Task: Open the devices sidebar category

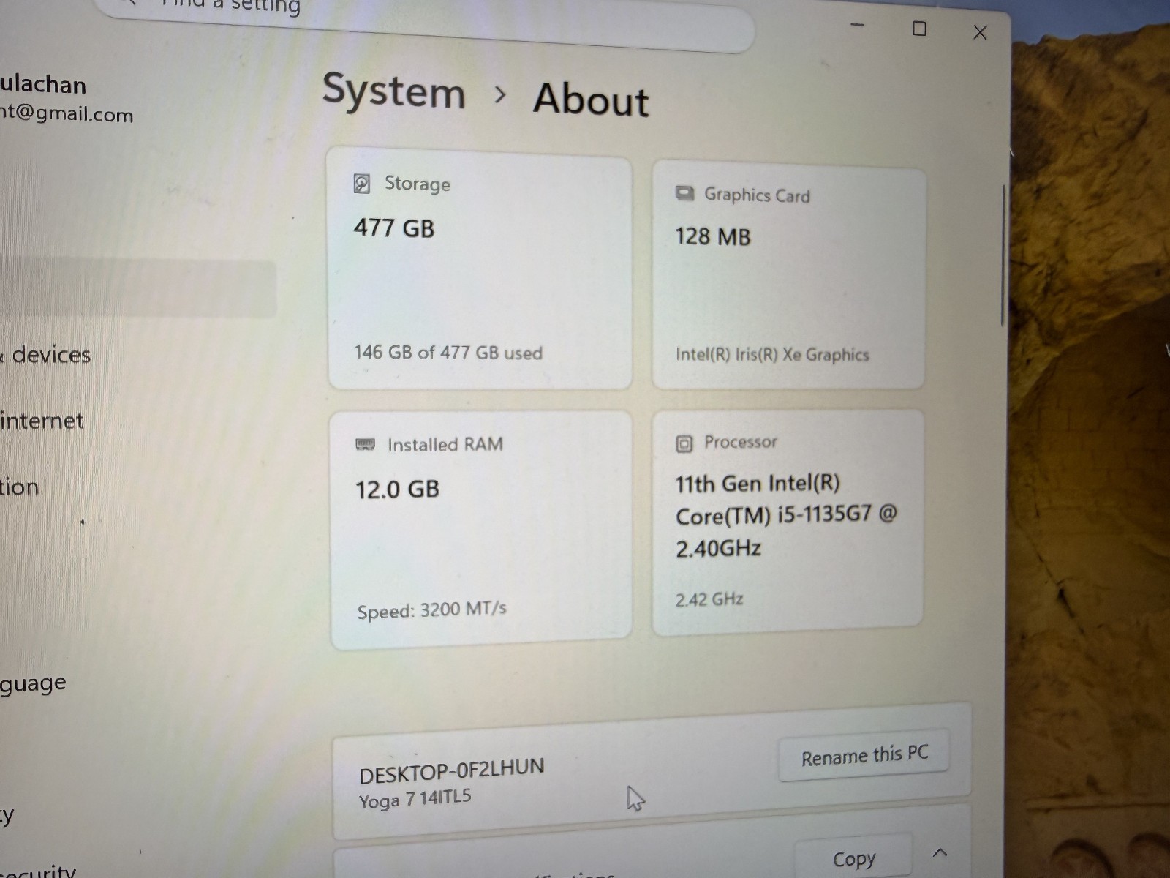Action: pyautogui.click(x=45, y=355)
